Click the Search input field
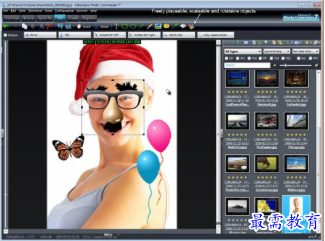This screenshot has height=241, width=325. tap(247, 65)
